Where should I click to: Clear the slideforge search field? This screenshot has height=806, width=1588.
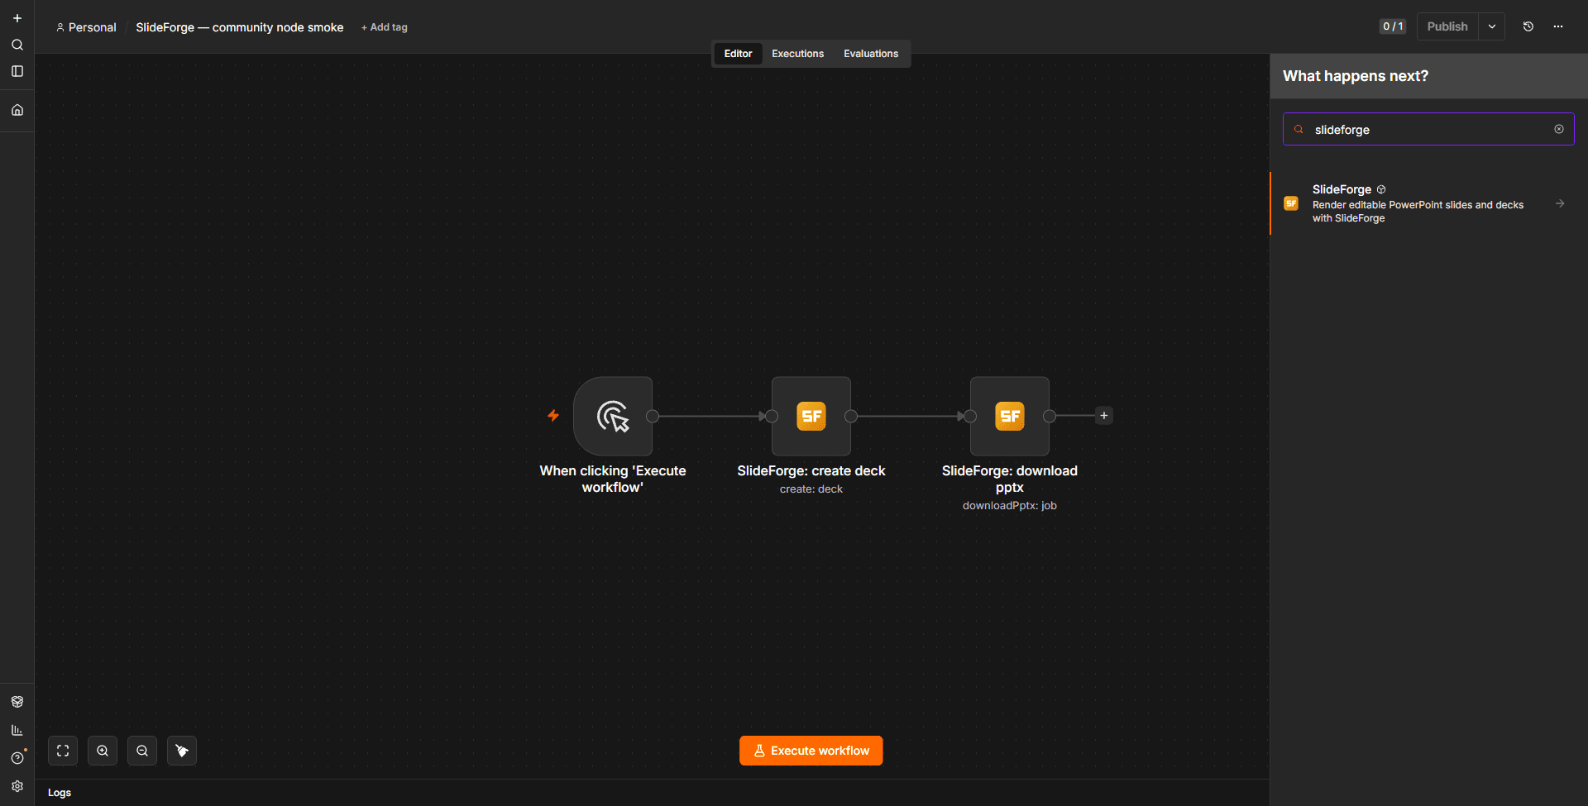pyautogui.click(x=1559, y=129)
